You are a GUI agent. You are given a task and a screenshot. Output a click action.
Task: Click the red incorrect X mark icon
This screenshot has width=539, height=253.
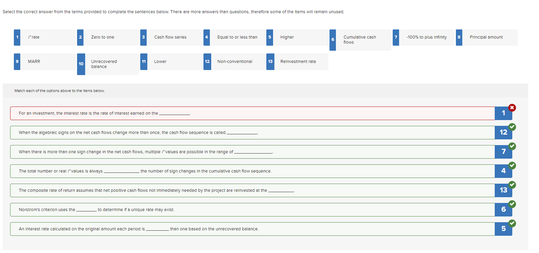pyautogui.click(x=512, y=108)
